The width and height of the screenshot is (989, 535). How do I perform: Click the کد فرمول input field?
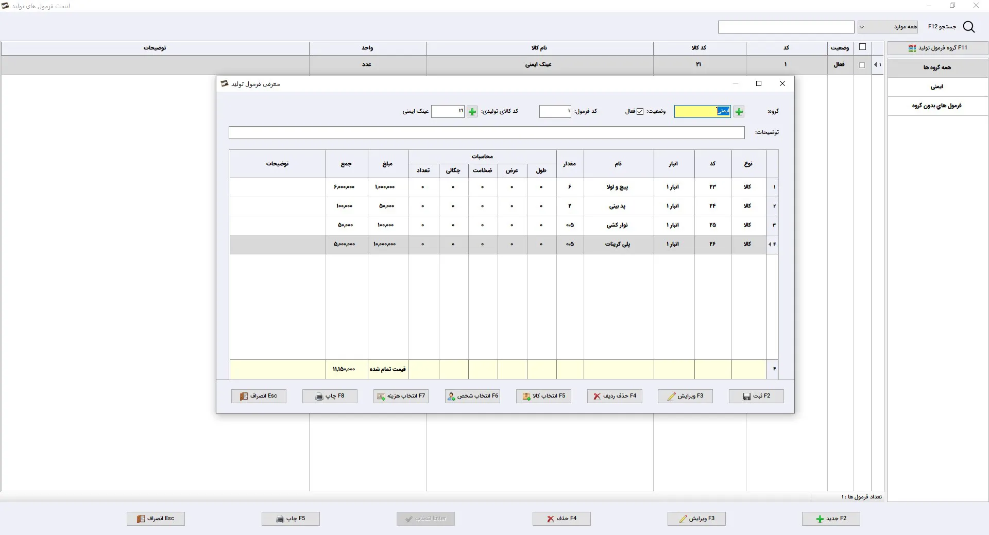coord(555,111)
